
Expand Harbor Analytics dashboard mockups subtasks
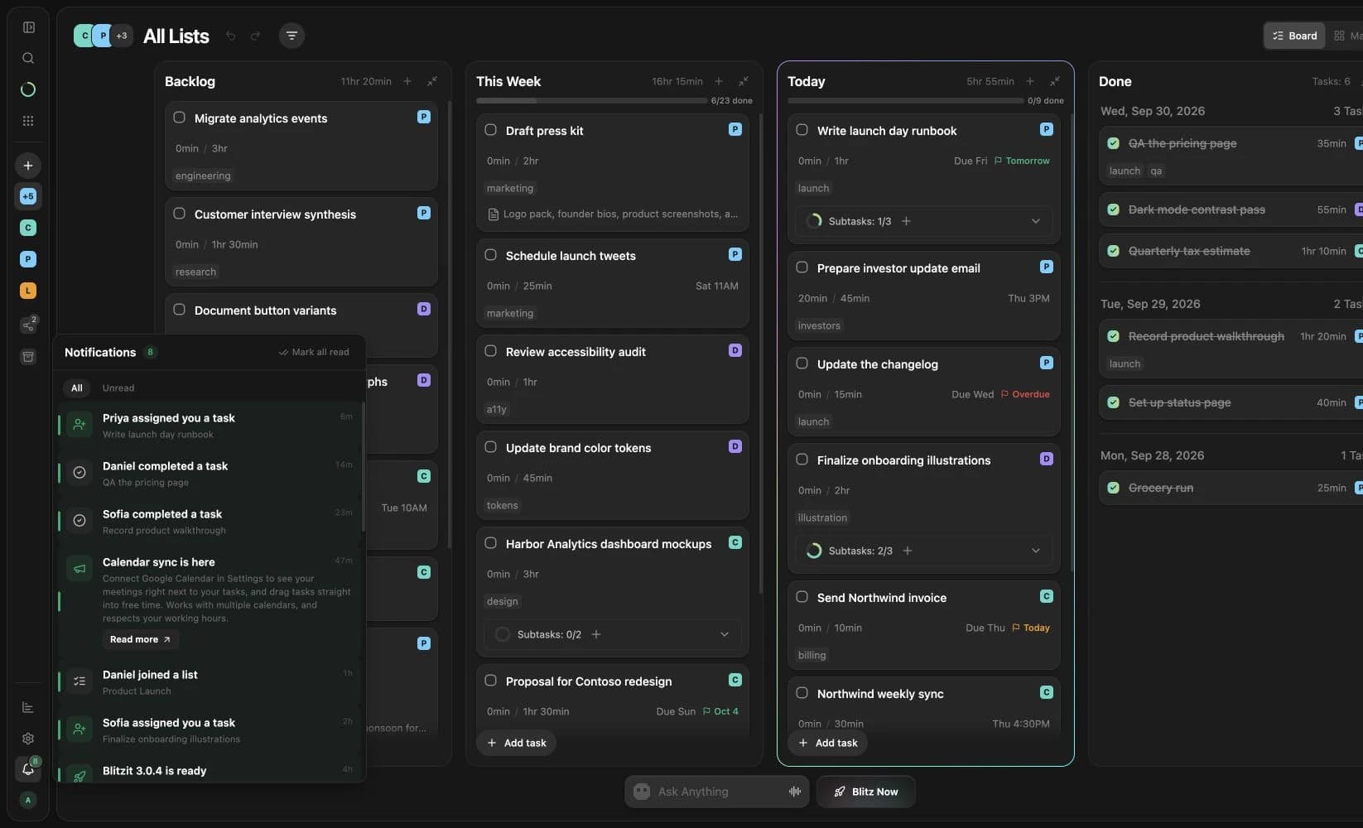click(725, 634)
